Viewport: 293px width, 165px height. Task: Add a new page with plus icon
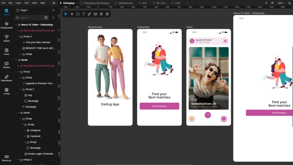[53, 10]
